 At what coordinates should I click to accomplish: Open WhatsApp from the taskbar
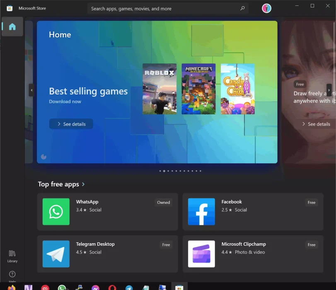pos(62,287)
